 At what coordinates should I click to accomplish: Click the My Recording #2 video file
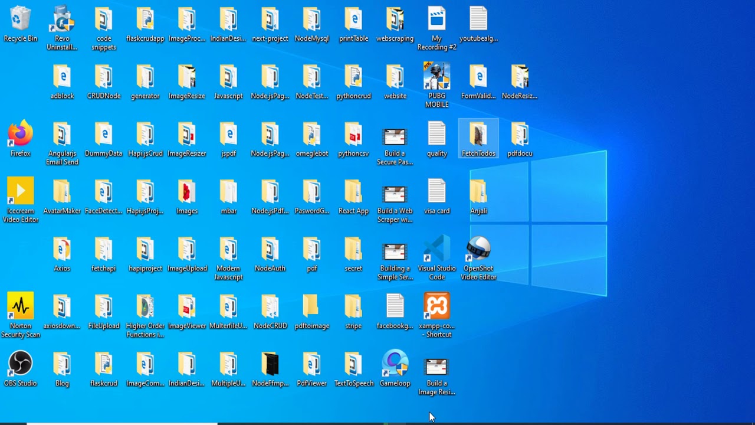tap(436, 19)
